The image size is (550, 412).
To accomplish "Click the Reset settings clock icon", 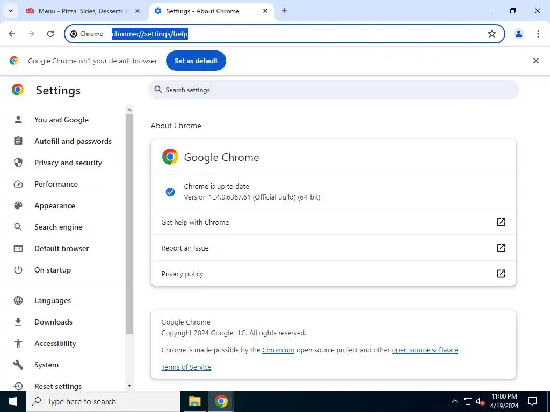I will tap(18, 386).
